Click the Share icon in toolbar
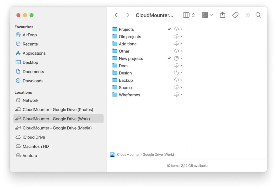 tap(222, 15)
